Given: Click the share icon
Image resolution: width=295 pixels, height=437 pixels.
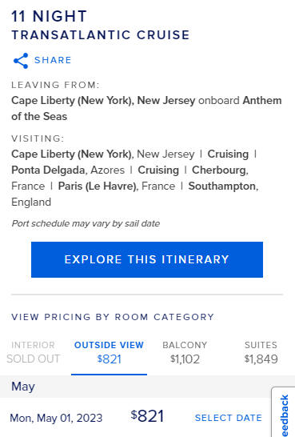Looking at the screenshot, I should pos(21,61).
